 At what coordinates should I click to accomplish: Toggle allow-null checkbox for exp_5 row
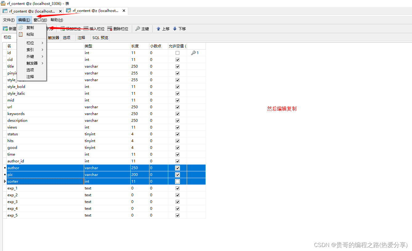177,215
